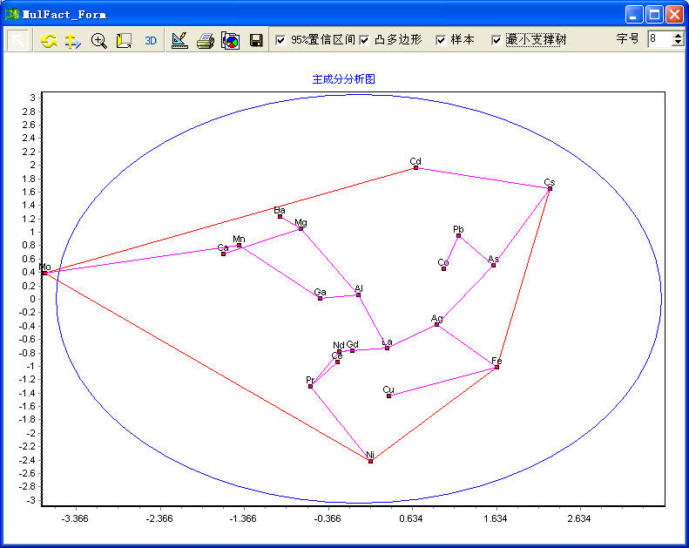689x548 pixels.
Task: Print the chart with printer icon
Action: 206,41
